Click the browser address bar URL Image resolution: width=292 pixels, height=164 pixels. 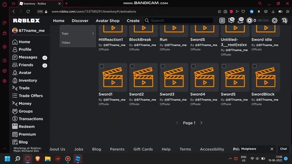(x=94, y=11)
